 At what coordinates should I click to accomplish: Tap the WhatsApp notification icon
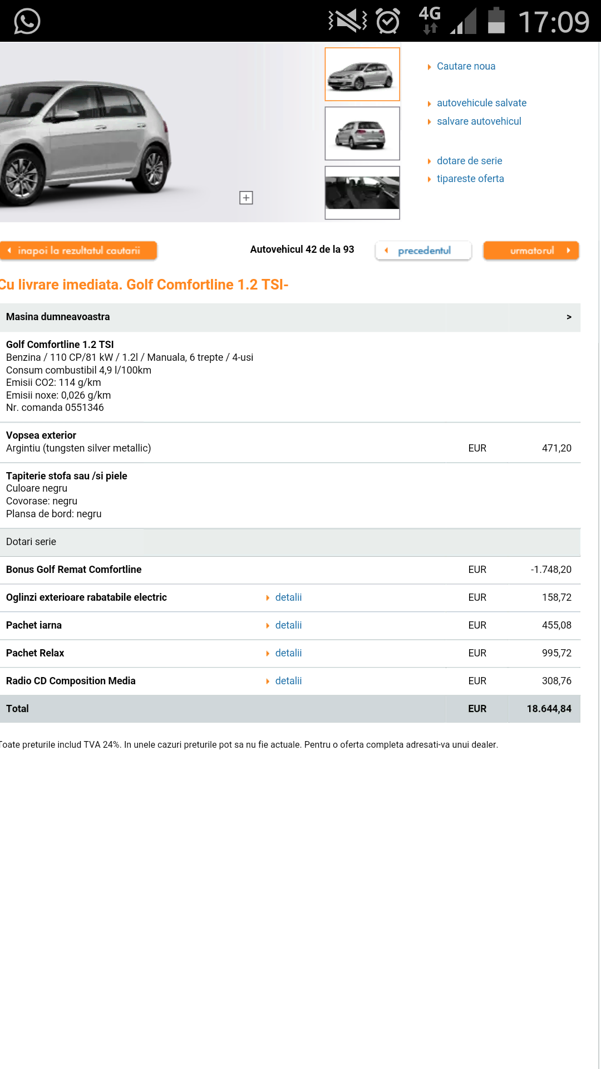point(27,21)
